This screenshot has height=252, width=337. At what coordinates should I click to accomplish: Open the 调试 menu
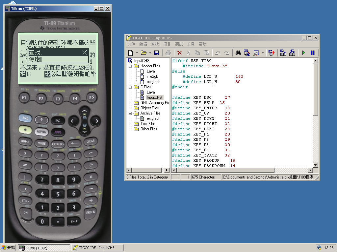coord(179,44)
